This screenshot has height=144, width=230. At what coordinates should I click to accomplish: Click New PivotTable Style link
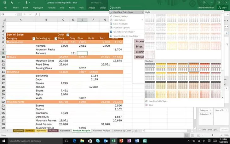(x=158, y=101)
